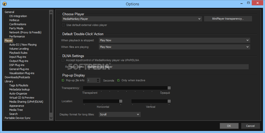Open the Choose Player dropdown
Screen dimensions: 265x133
click(132, 19)
